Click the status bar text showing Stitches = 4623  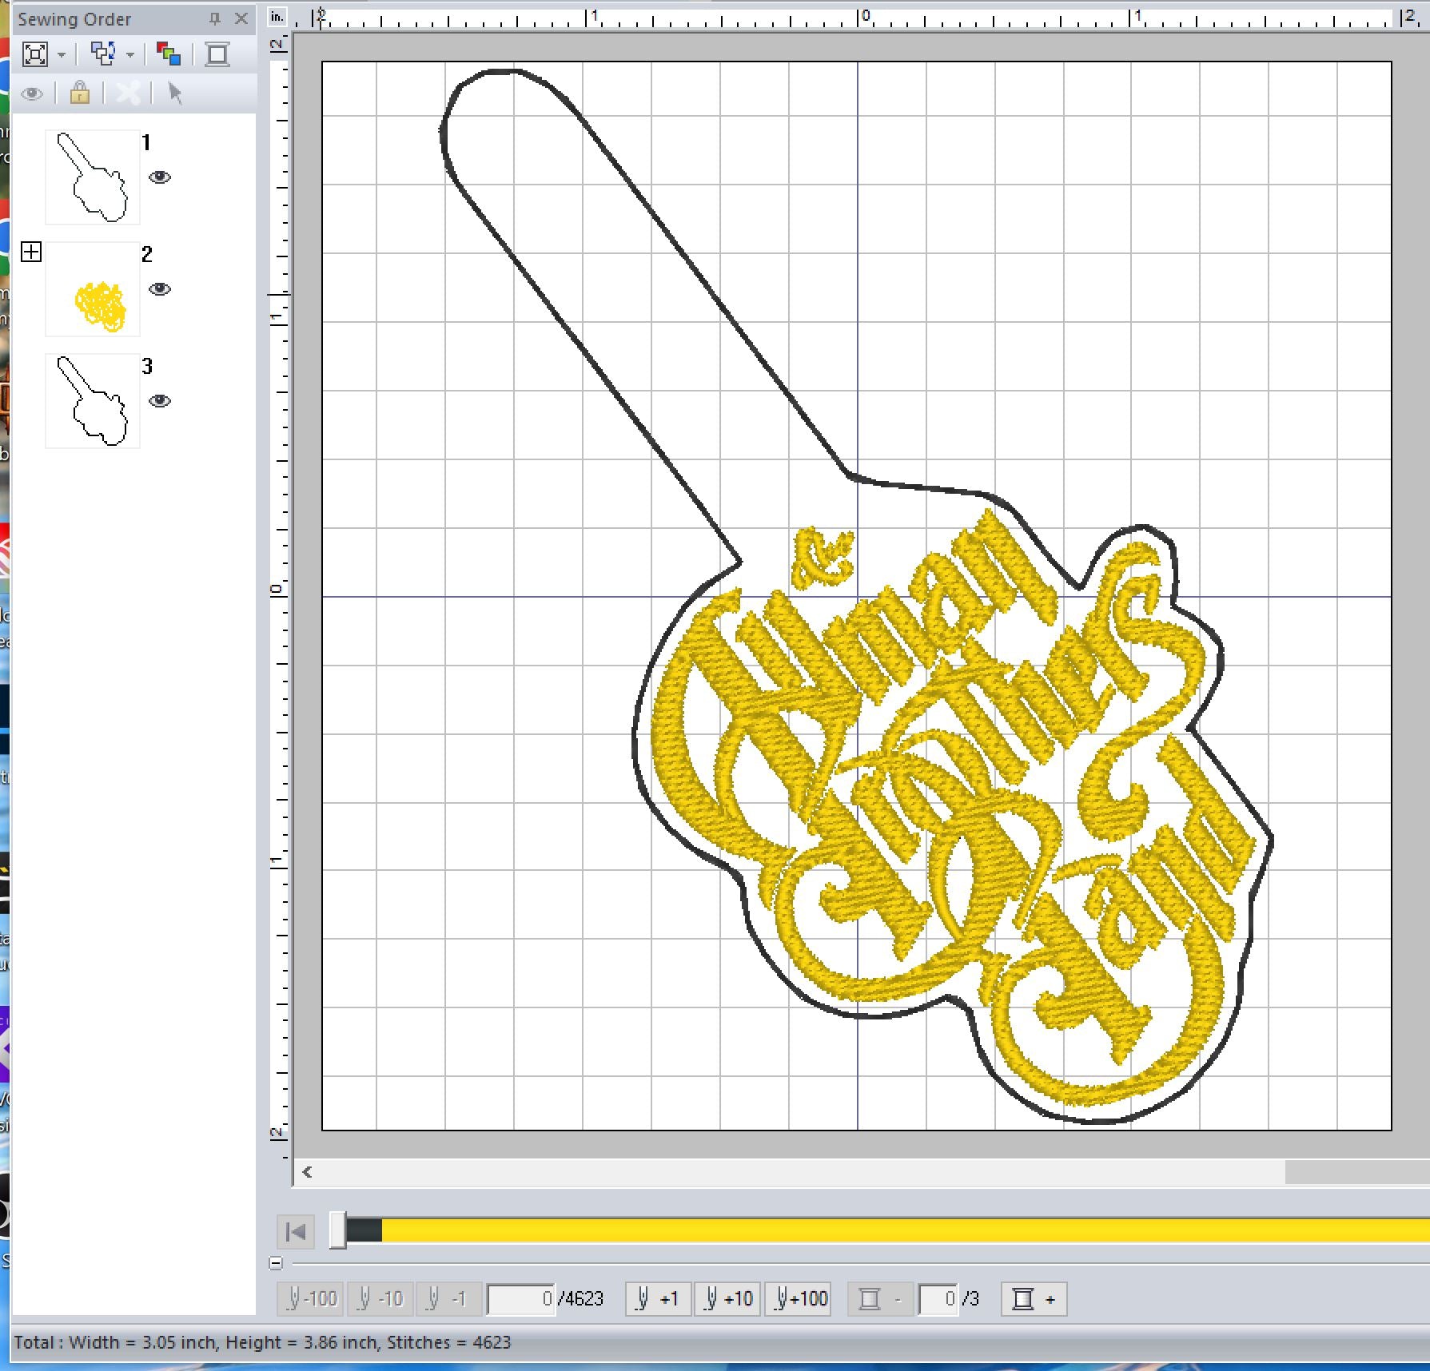click(448, 1342)
